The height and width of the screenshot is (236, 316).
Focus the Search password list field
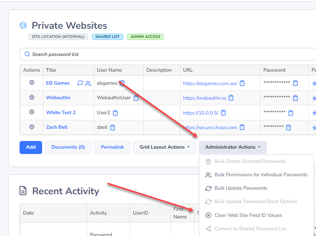coord(168,54)
